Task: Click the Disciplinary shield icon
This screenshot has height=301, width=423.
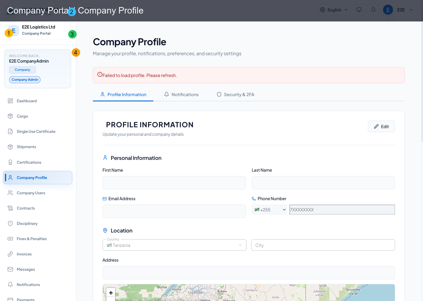Action: pos(10,223)
